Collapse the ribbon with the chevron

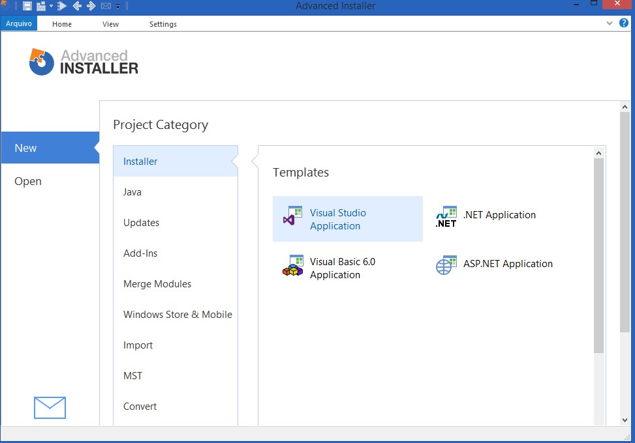point(610,23)
